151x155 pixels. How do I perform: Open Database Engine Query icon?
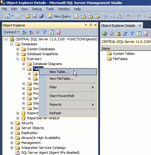tap(77, 16)
